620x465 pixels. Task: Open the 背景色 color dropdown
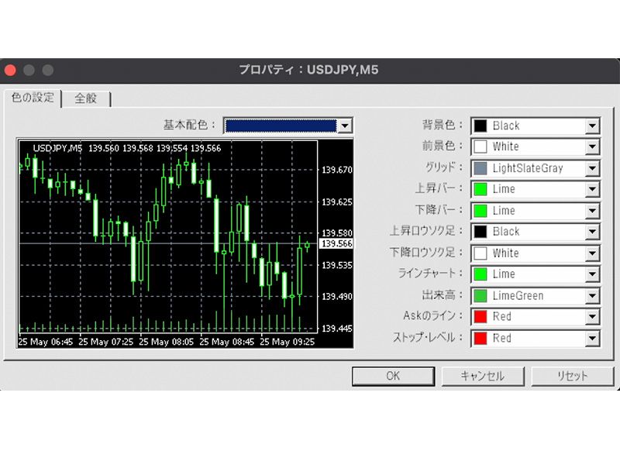594,126
